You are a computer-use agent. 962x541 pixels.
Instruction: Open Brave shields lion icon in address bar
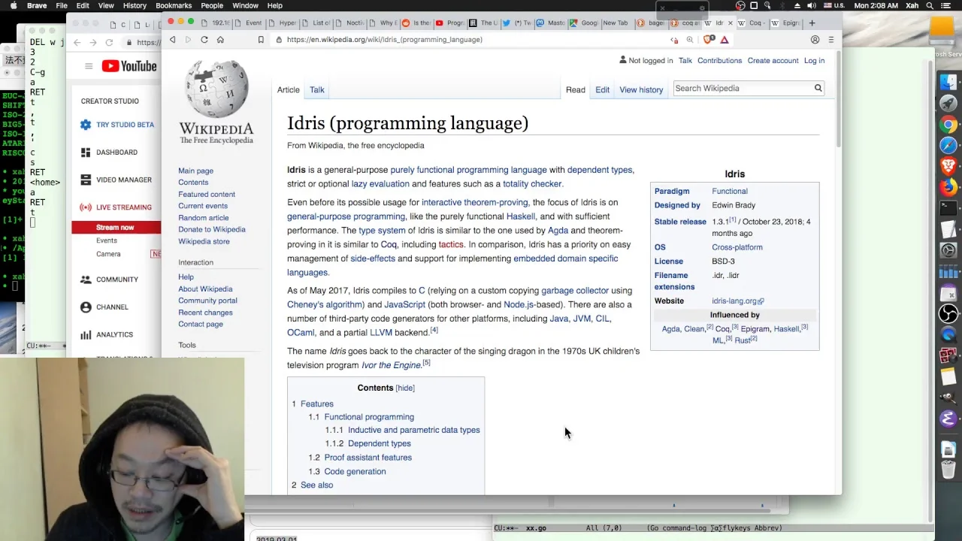(709, 40)
